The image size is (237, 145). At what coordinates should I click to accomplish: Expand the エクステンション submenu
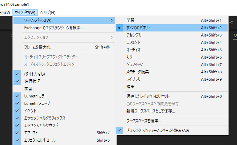(64, 38)
